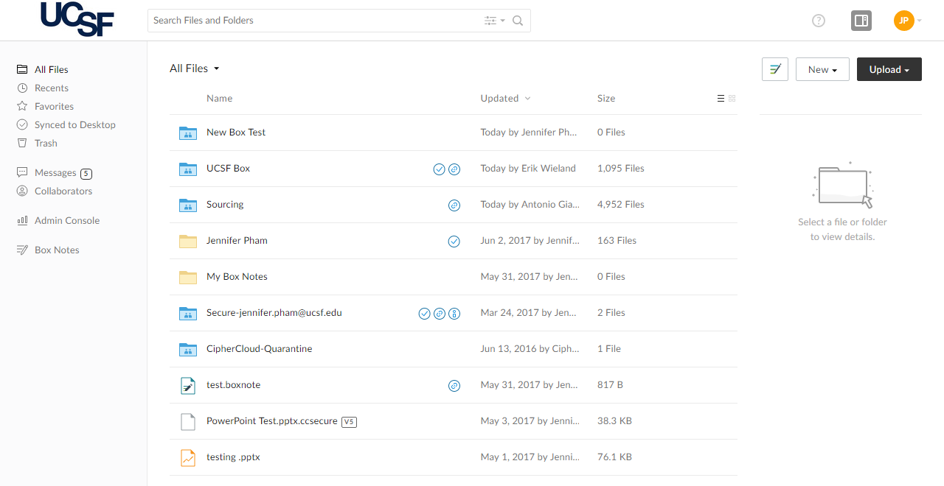This screenshot has width=944, height=486.
Task: Open CipherCloud-Quarantine folder name
Action: click(x=260, y=349)
